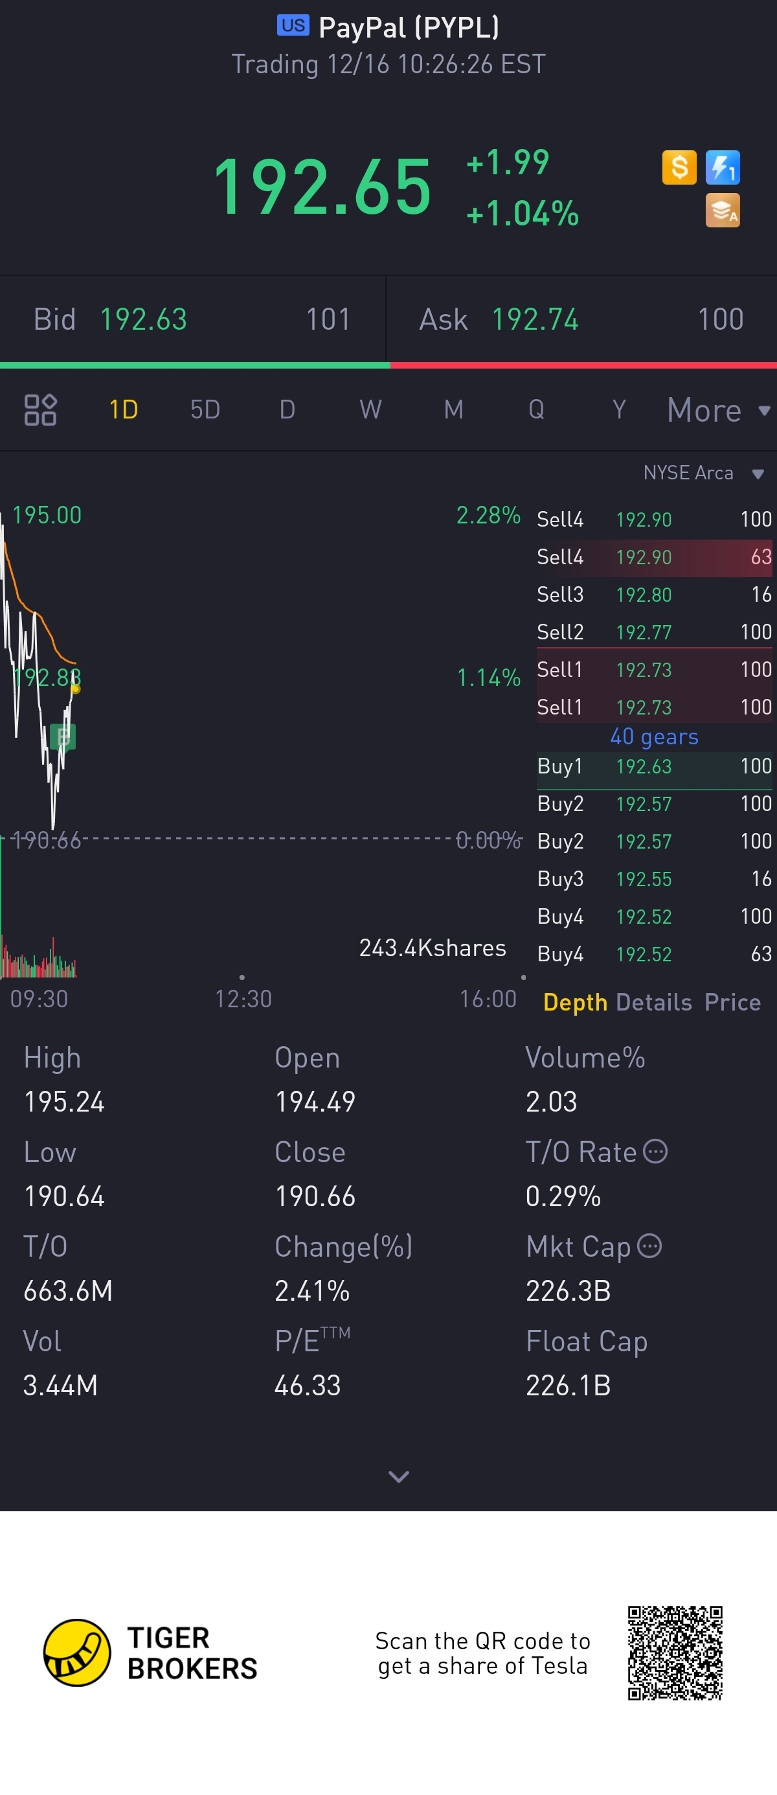The height and width of the screenshot is (1795, 777).
Task: Switch to the daily D chart
Action: [x=287, y=410]
